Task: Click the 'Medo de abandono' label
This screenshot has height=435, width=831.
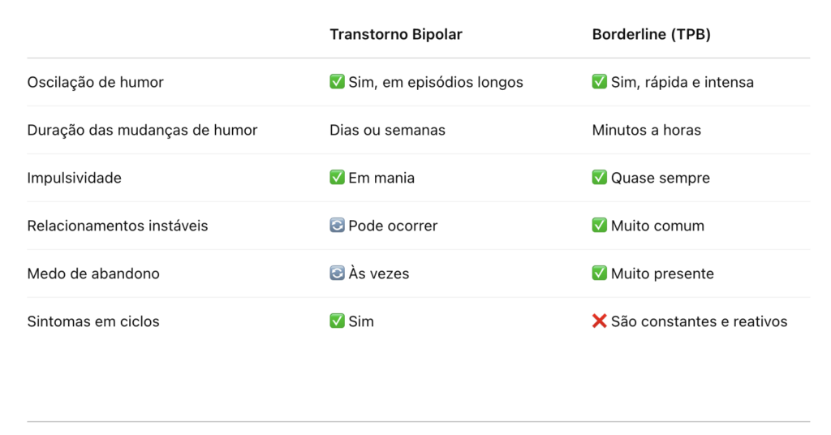Action: coord(93,273)
